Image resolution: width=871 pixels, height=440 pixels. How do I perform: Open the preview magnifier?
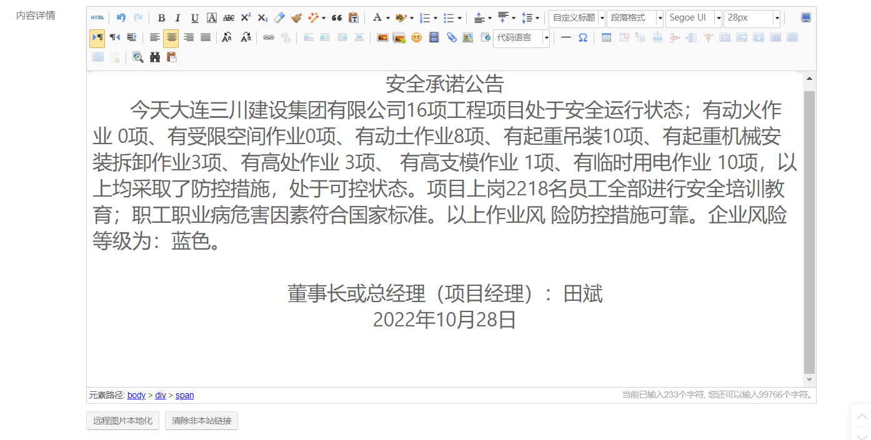coord(138,57)
